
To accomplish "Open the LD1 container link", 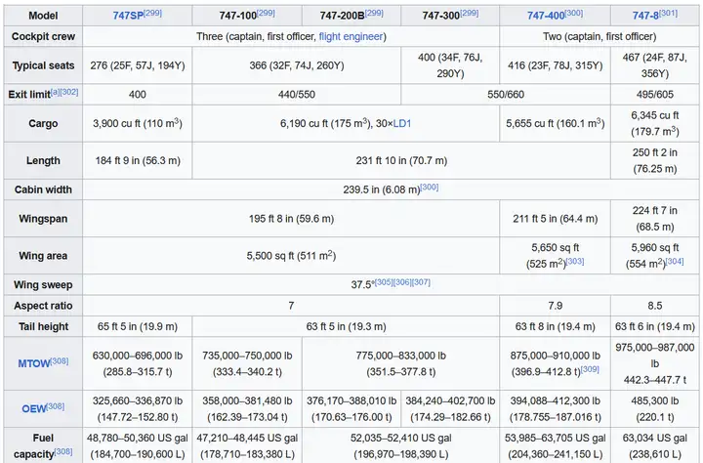I will tap(402, 123).
